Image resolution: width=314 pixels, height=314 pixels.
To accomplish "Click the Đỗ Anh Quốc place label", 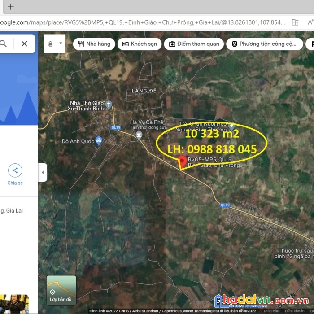I will coord(78,141).
